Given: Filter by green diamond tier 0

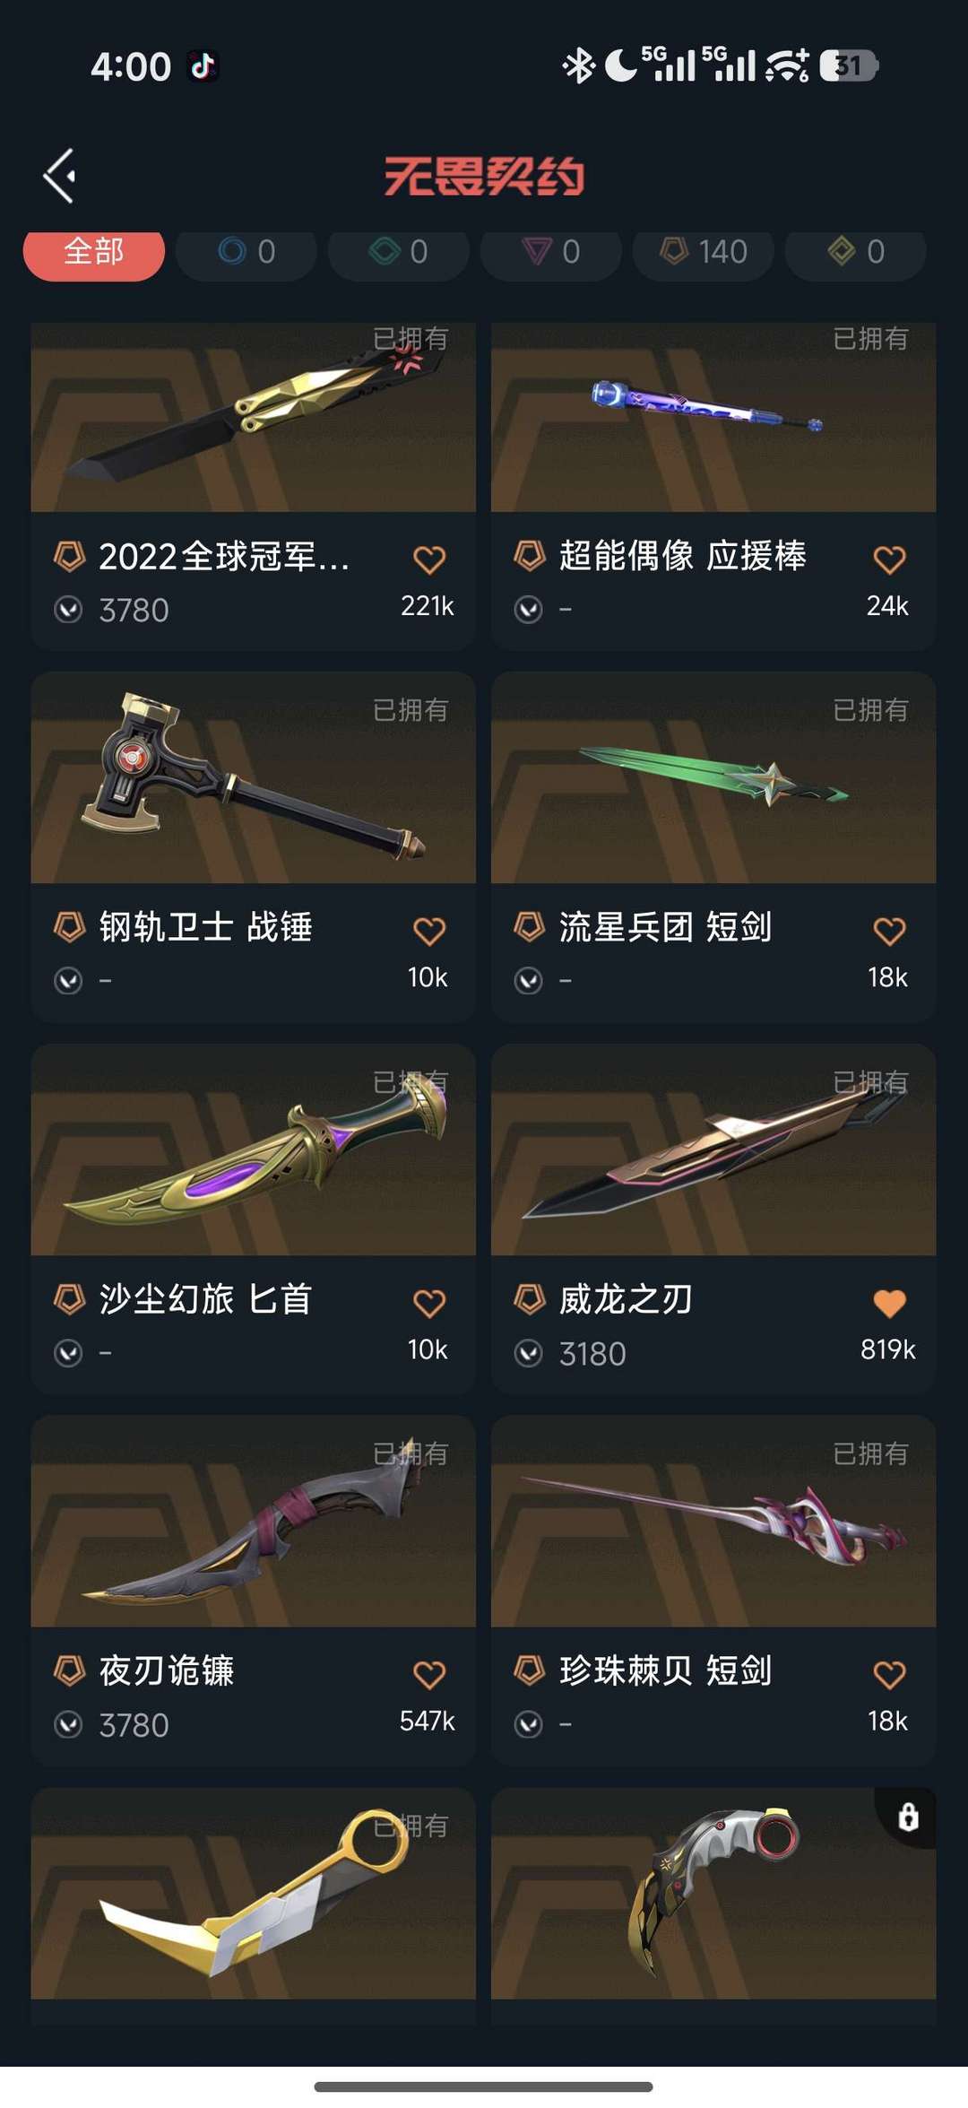Looking at the screenshot, I should coord(399,254).
